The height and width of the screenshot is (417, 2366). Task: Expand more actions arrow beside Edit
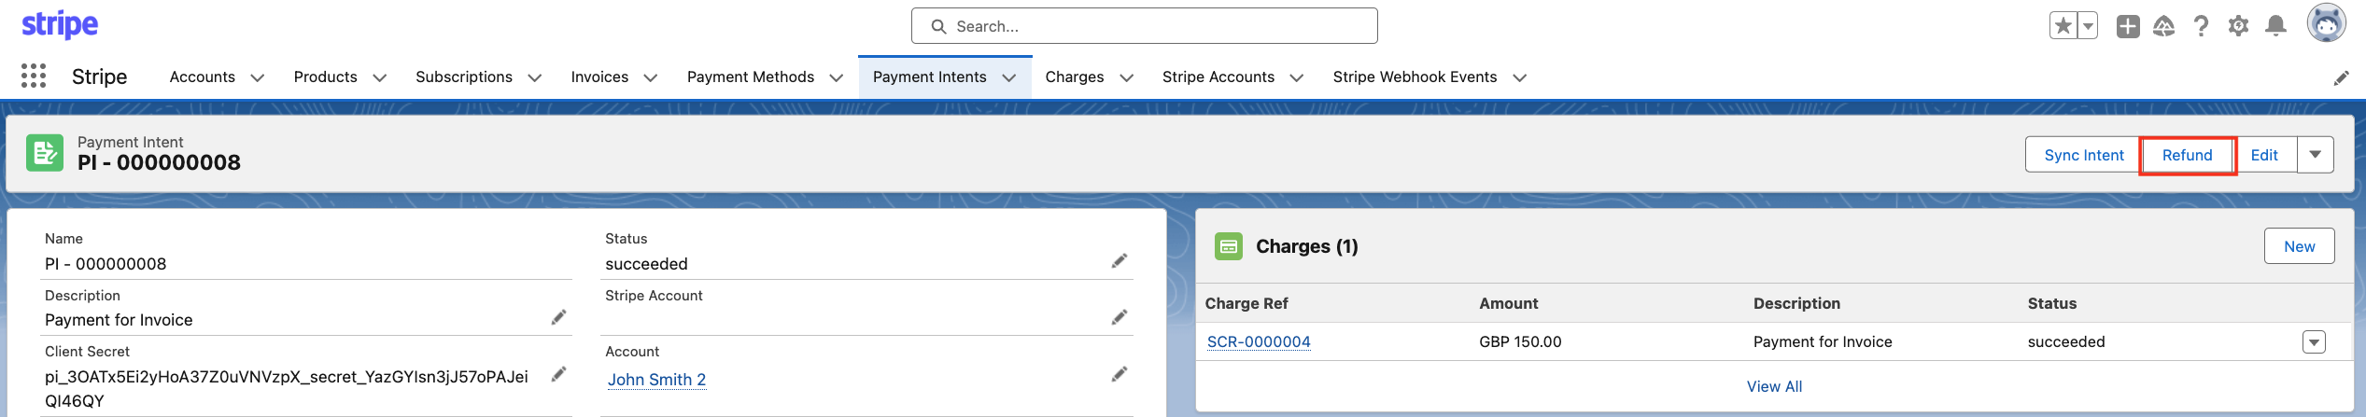2316,155
